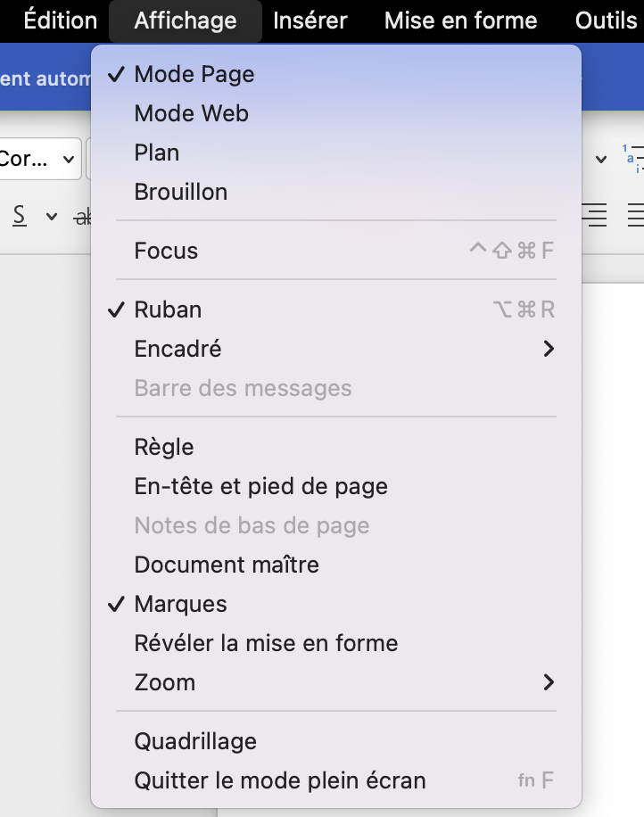Click Quitter le mode plein écran

pyautogui.click(x=279, y=780)
